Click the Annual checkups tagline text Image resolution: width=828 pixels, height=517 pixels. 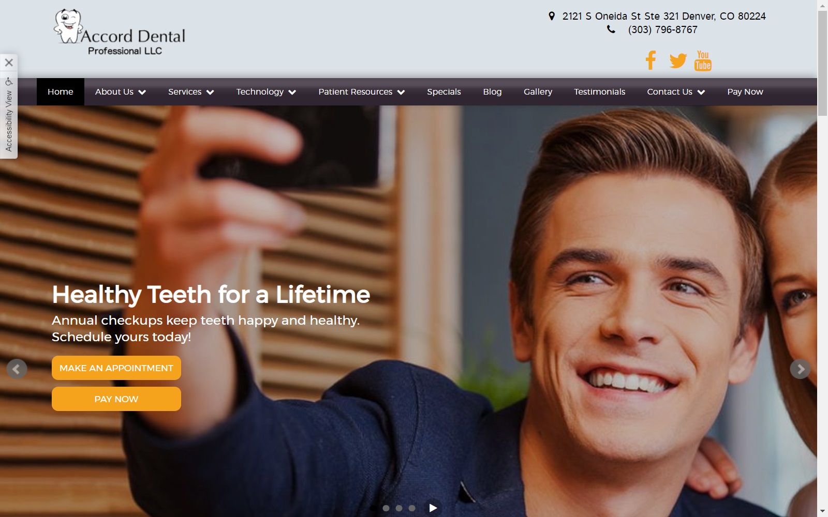coord(205,328)
